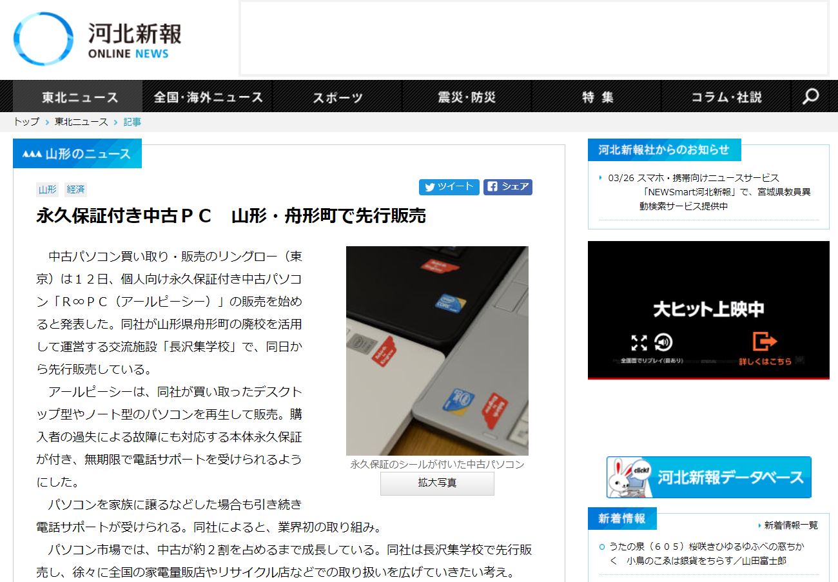Image resolution: width=838 pixels, height=582 pixels.
Task: Click the orange exit arrow icon in ad
Action: click(x=765, y=341)
